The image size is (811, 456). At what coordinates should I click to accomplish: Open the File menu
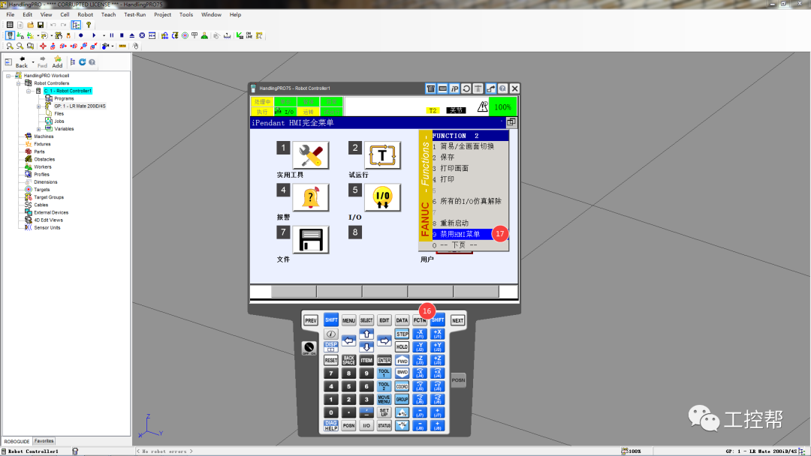(11, 14)
